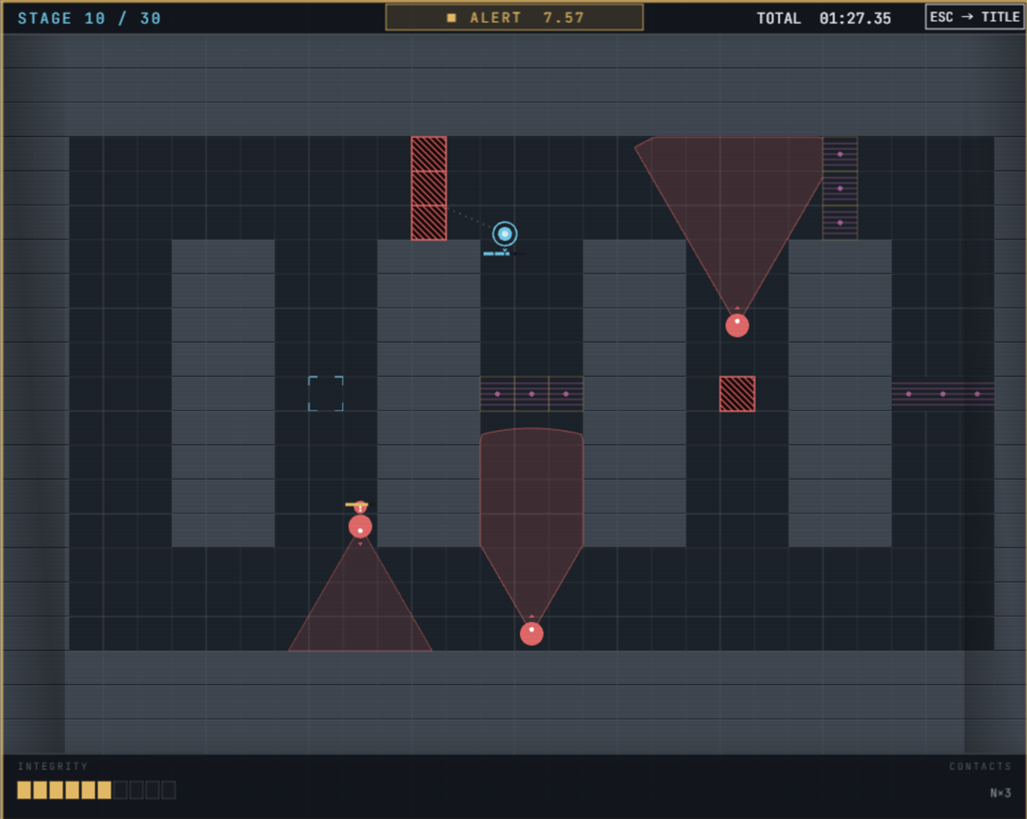Click the last empty integrity bar segment

pyautogui.click(x=168, y=790)
